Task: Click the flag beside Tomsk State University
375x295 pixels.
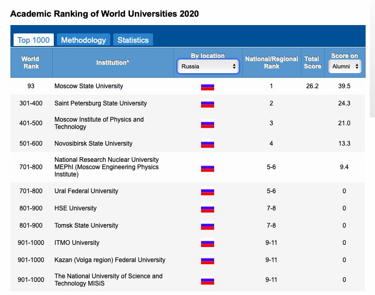Action: click(207, 226)
